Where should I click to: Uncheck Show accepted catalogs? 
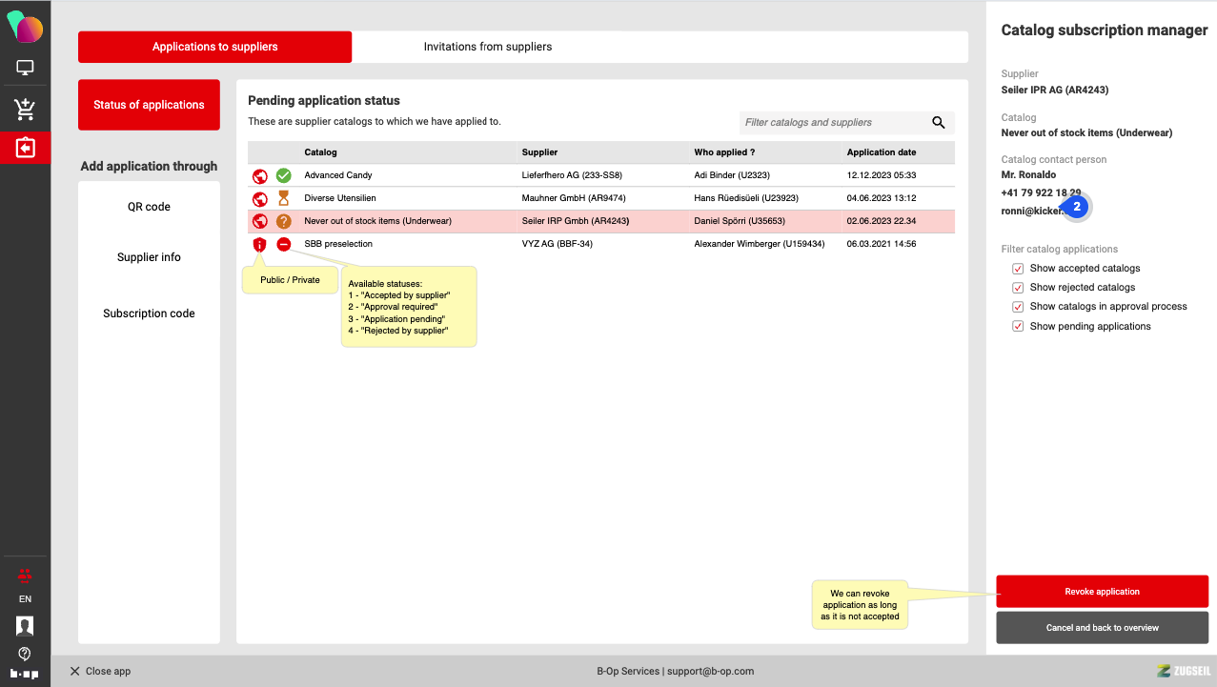coord(1018,269)
